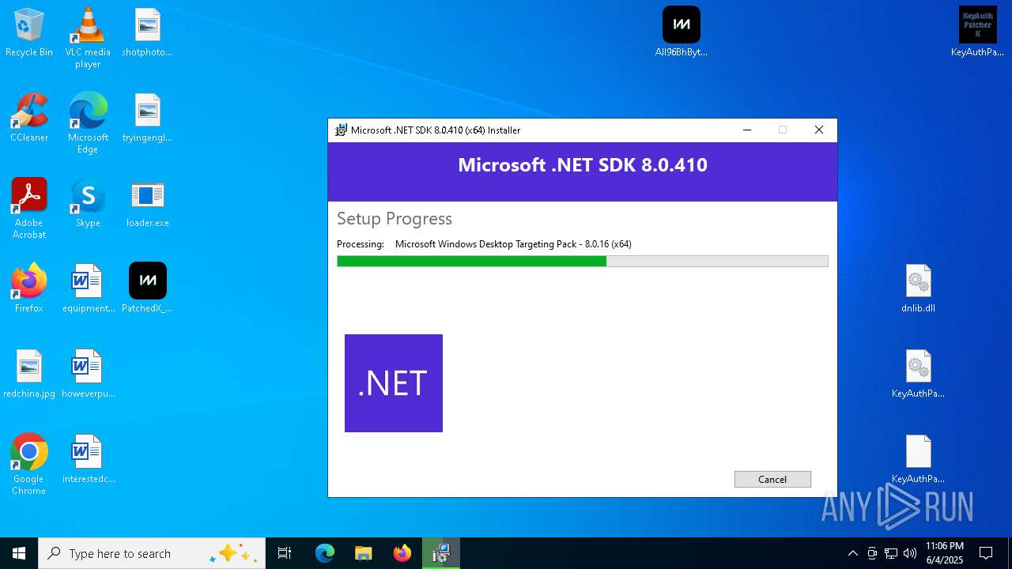The width and height of the screenshot is (1012, 569).
Task: Click the Microsoft .NET SDK 8.0.410 banner title
Action: click(x=583, y=165)
